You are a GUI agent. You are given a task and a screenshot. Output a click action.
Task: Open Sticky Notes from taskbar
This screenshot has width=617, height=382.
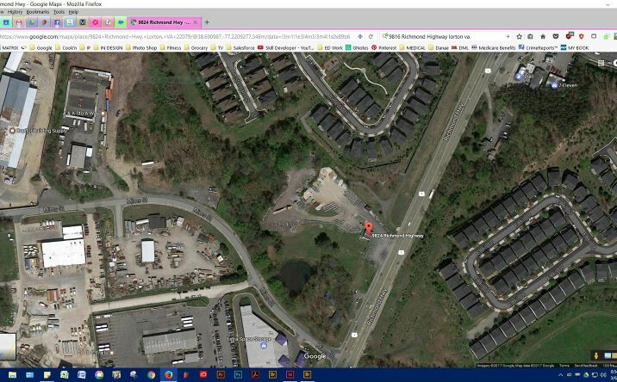[x=47, y=375]
